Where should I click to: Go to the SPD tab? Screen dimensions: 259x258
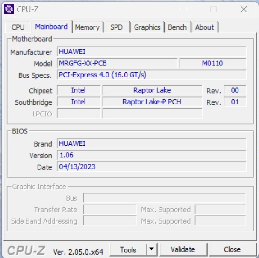point(116,27)
